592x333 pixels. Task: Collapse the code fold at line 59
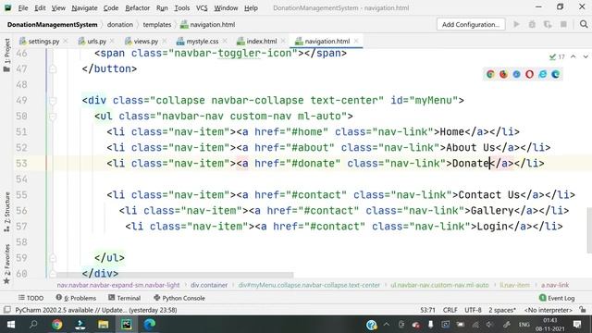[x=53, y=258]
